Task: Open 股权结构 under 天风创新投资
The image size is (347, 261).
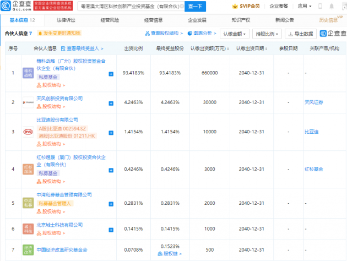Action: 51,107
